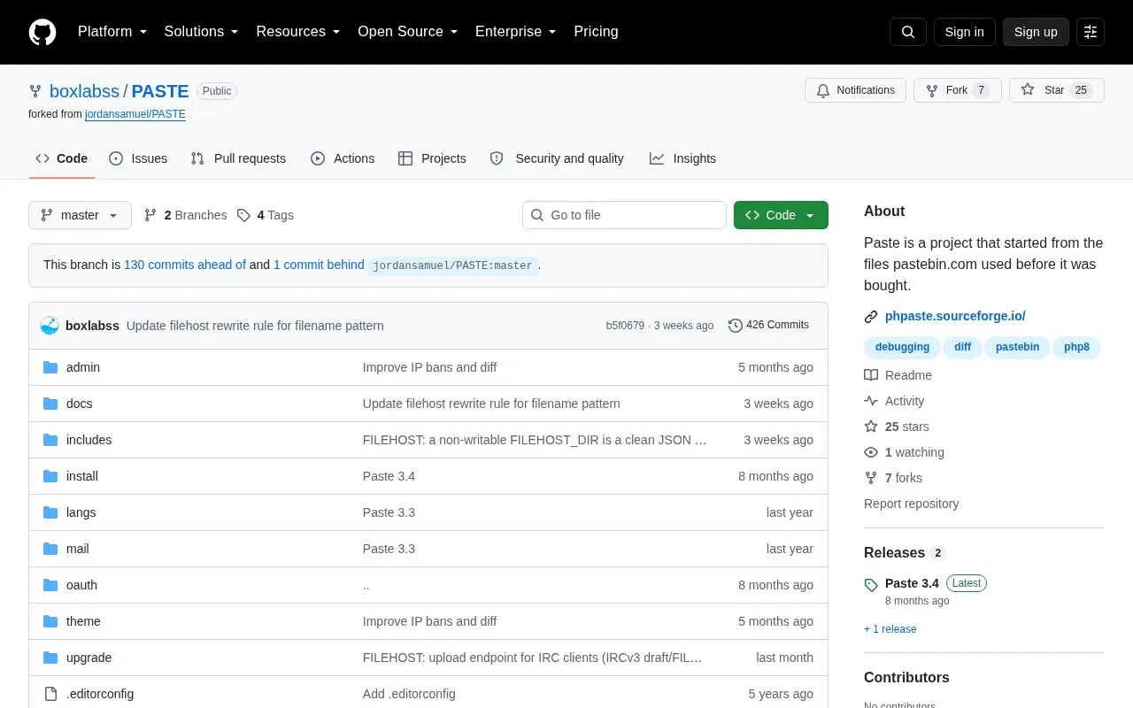Click the docs folder icon
Viewport: 1133px width, 708px height.
click(50, 404)
